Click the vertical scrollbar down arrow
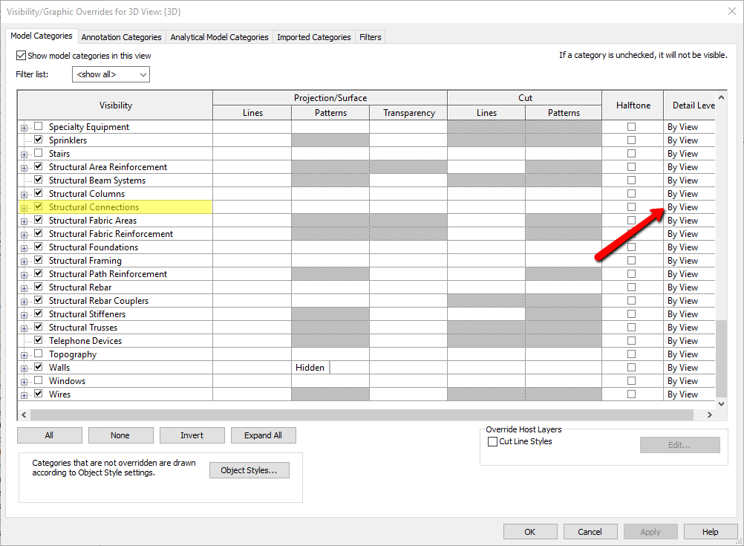 tap(721, 404)
